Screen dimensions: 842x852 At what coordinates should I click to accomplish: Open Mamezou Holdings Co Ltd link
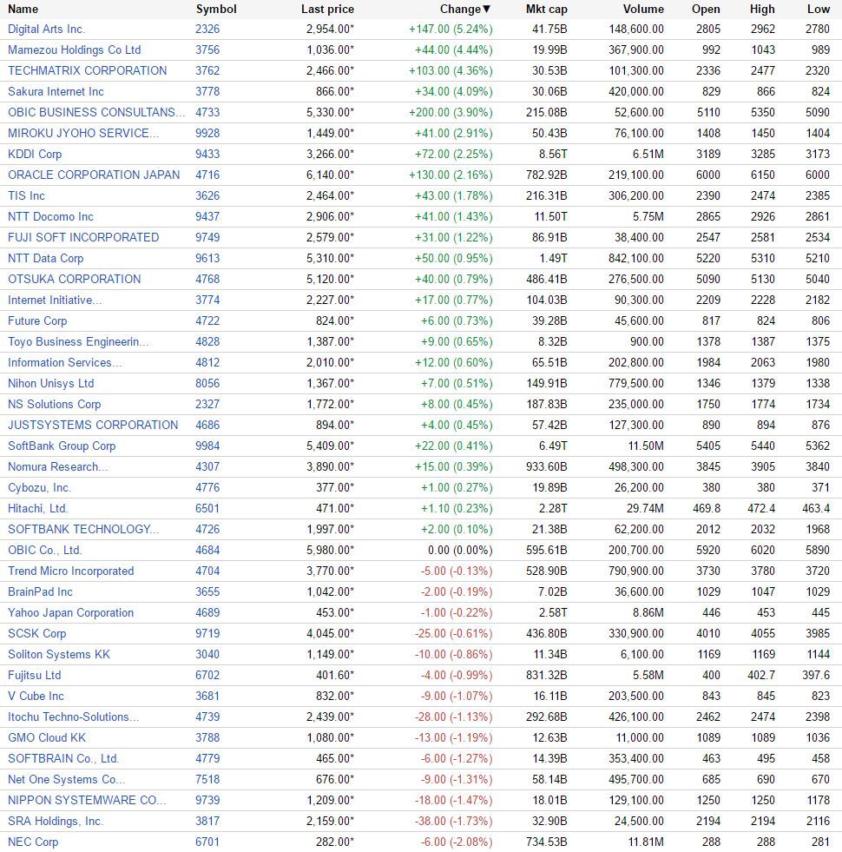(x=75, y=50)
